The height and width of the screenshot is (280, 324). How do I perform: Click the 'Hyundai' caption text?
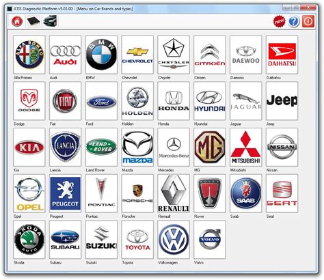coord(201,124)
